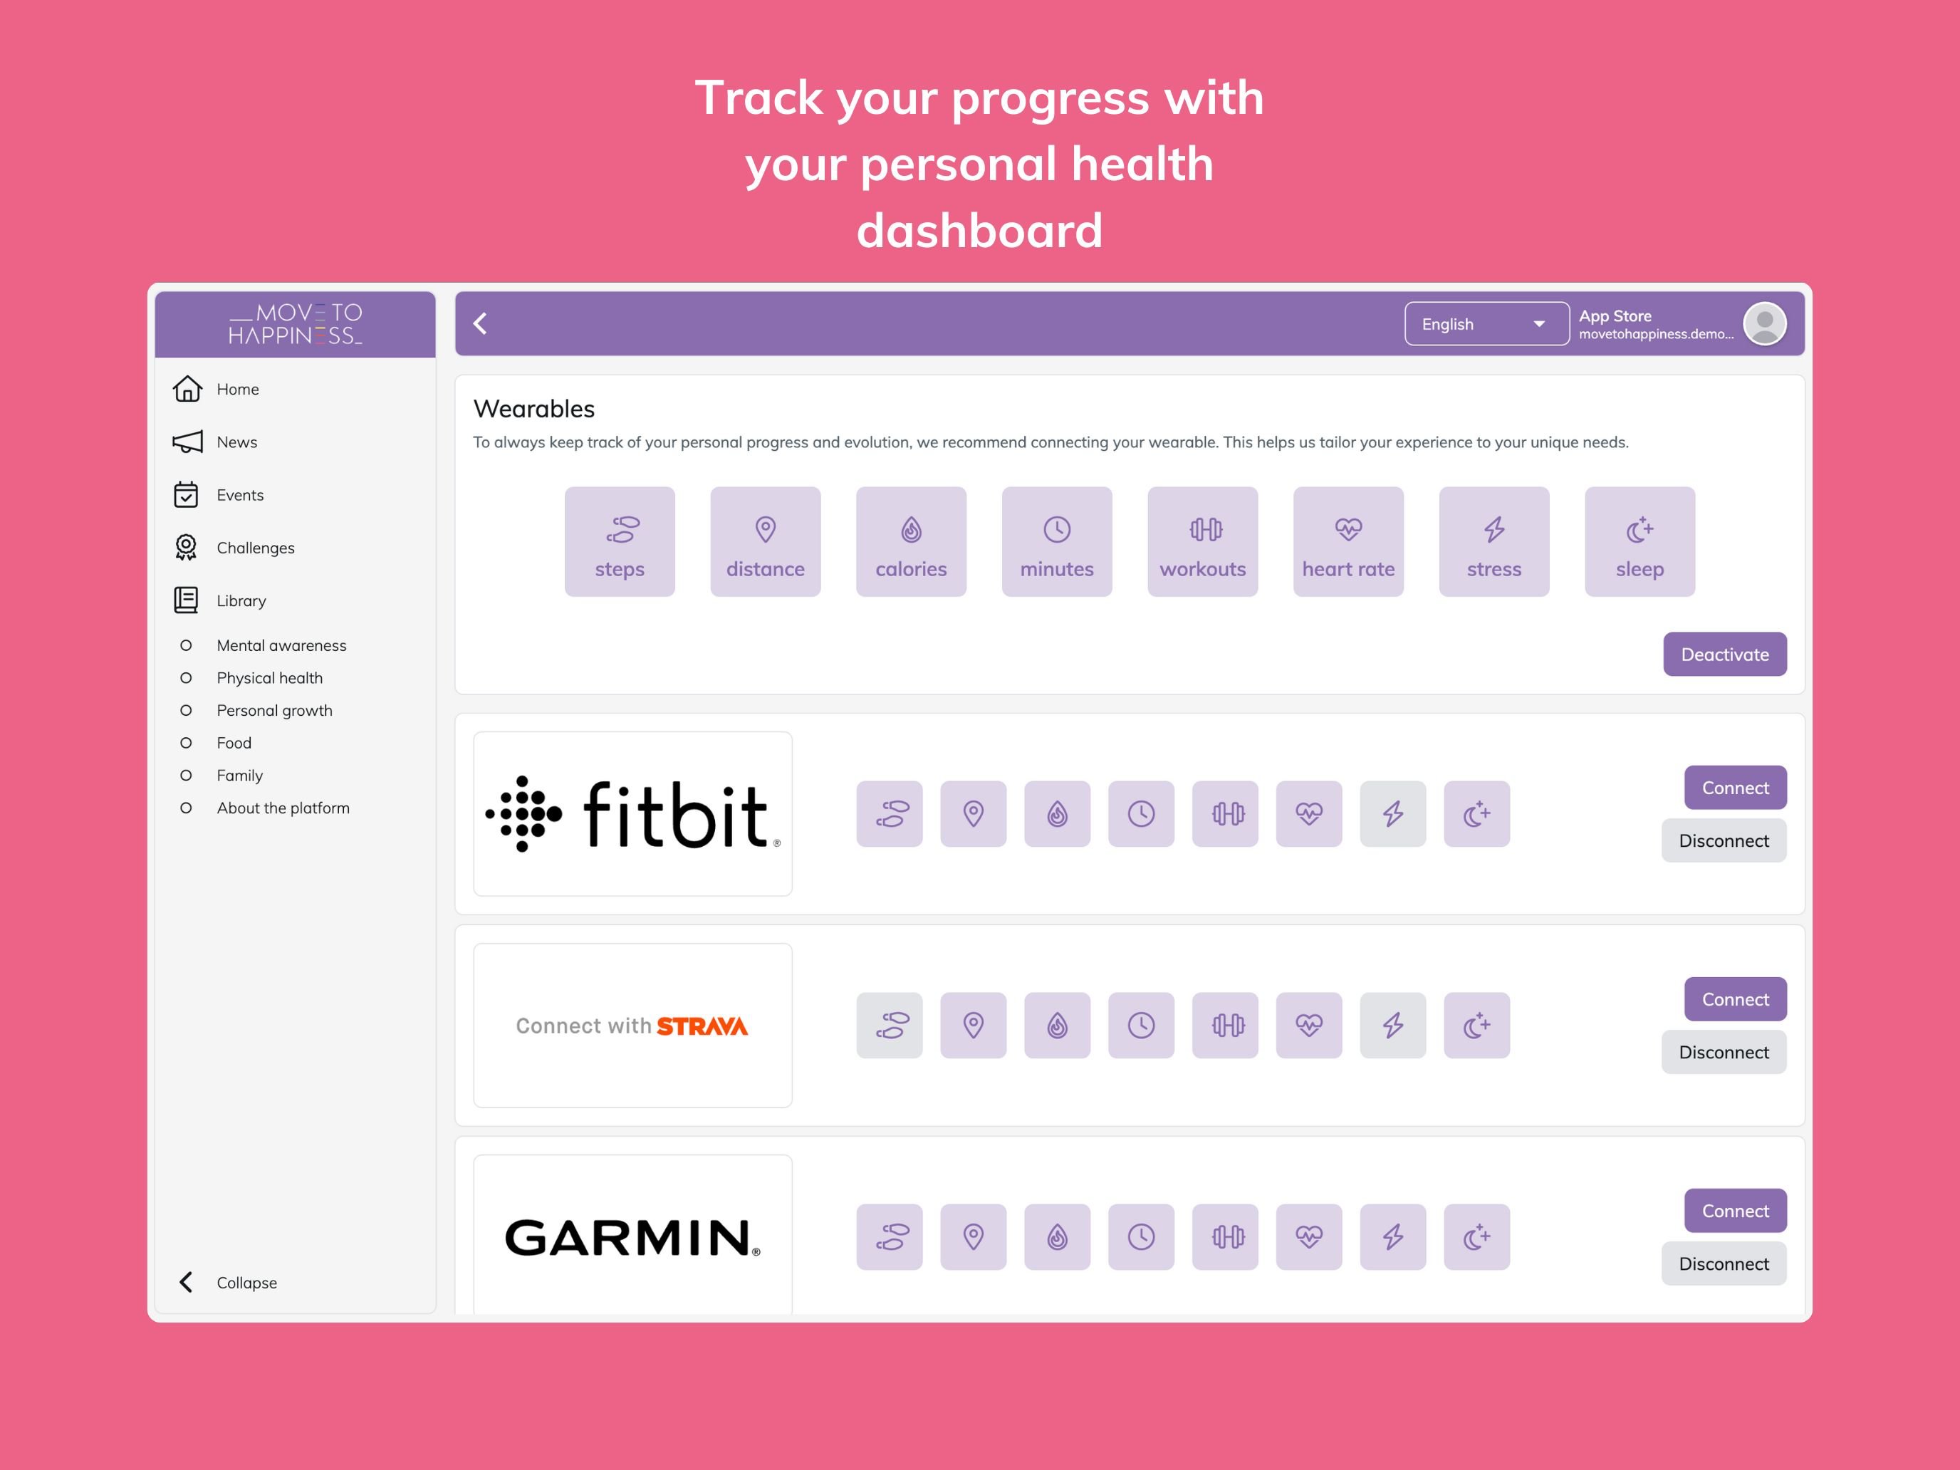Click the Move to Happiness logo
This screenshot has height=1470, width=1960.
pos(295,324)
